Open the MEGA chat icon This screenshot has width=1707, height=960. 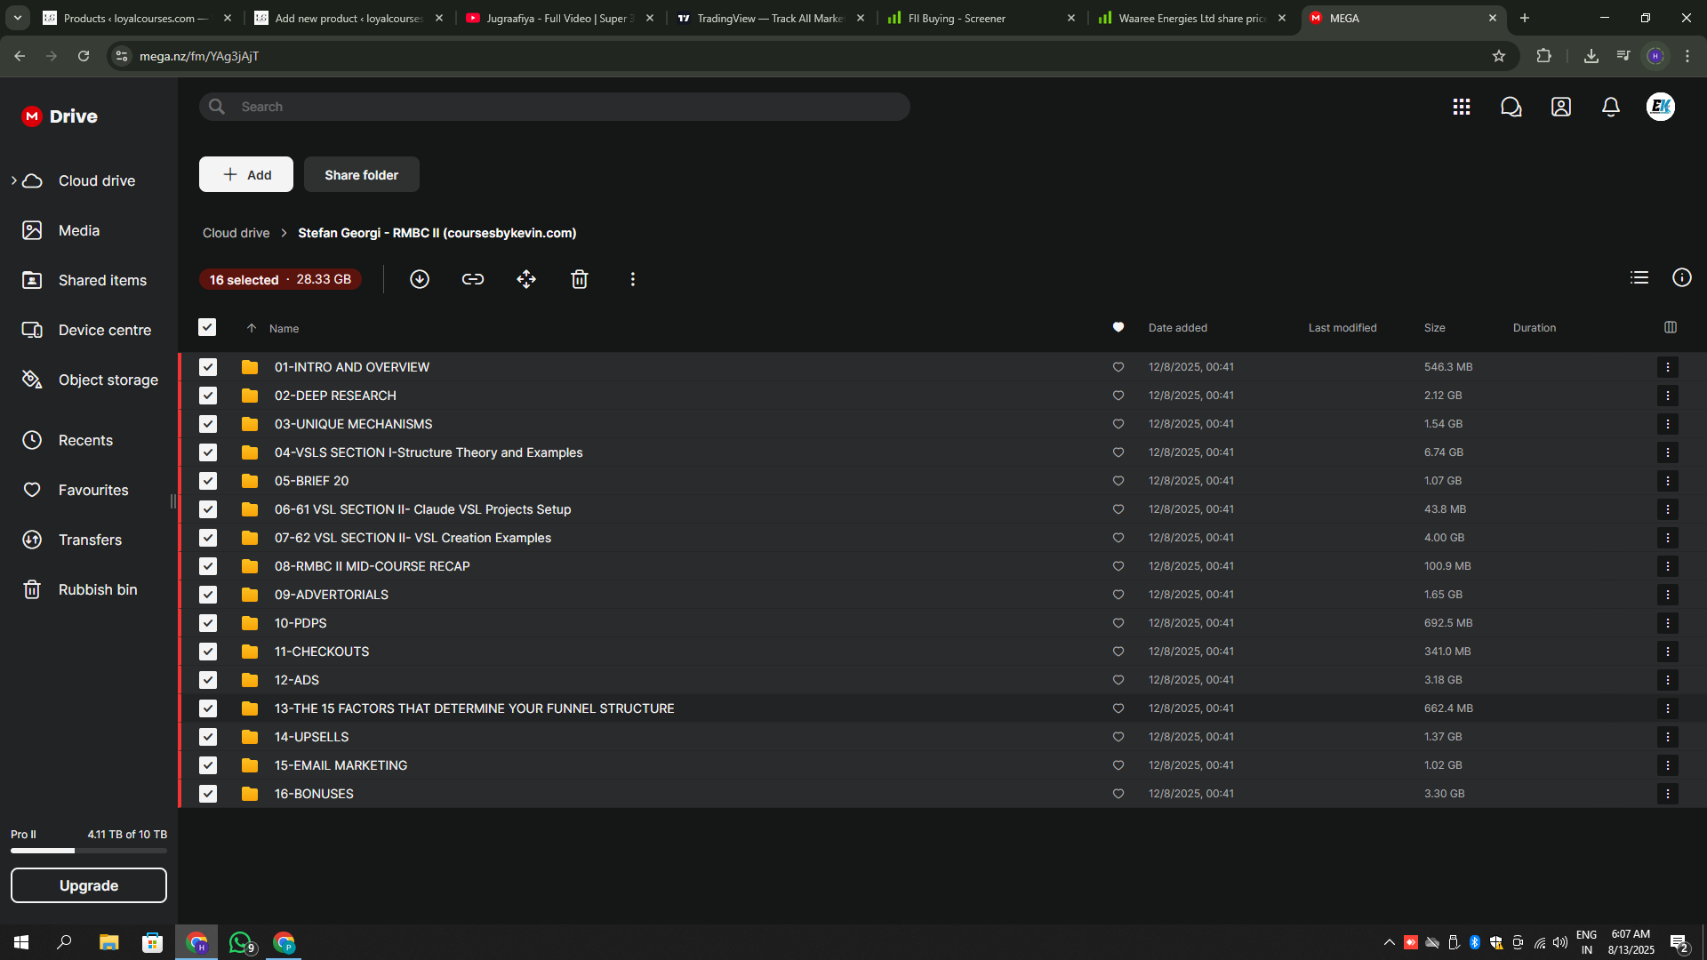tap(1511, 107)
